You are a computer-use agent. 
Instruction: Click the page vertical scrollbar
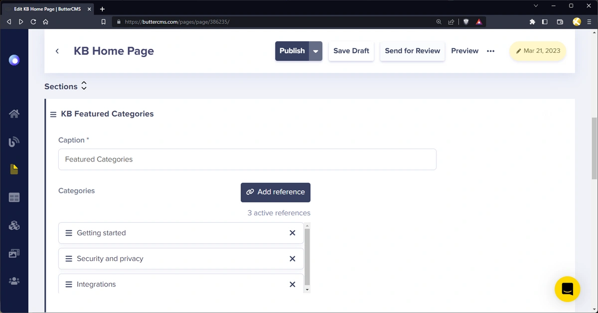tap(594, 149)
